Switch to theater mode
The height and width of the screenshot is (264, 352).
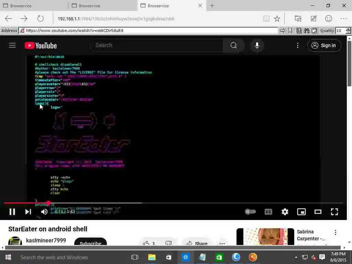pyautogui.click(x=318, y=212)
